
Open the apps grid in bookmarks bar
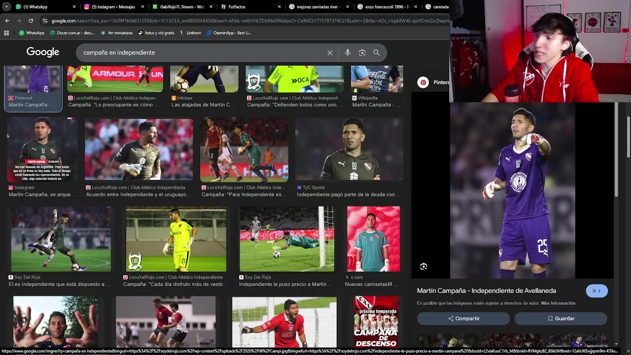(x=6, y=33)
